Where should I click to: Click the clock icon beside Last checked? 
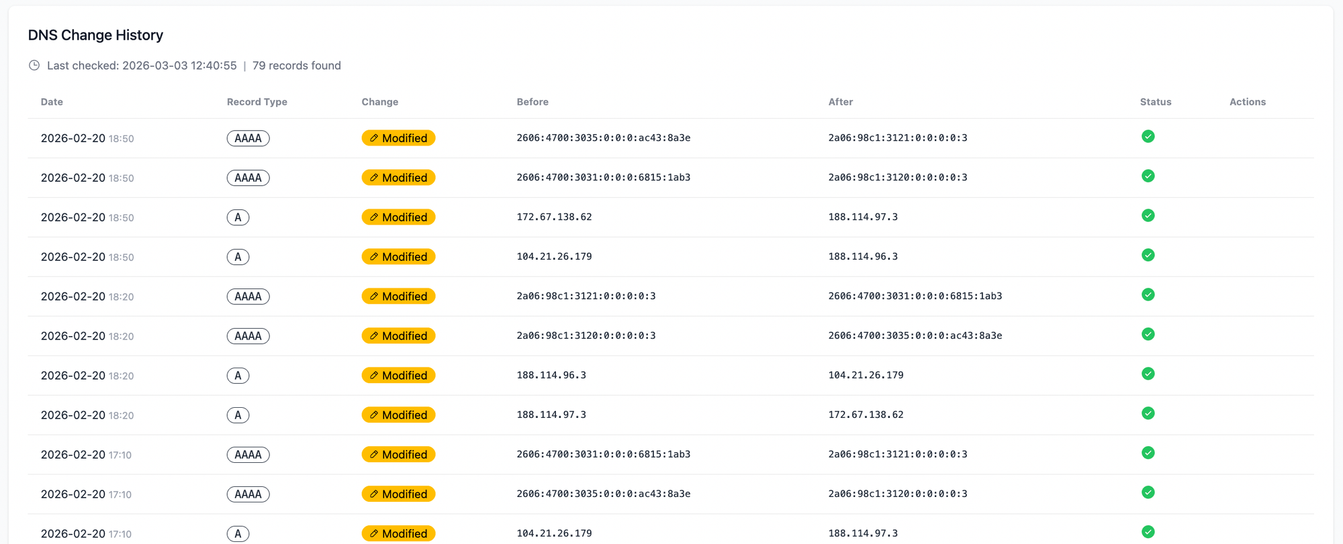click(34, 66)
